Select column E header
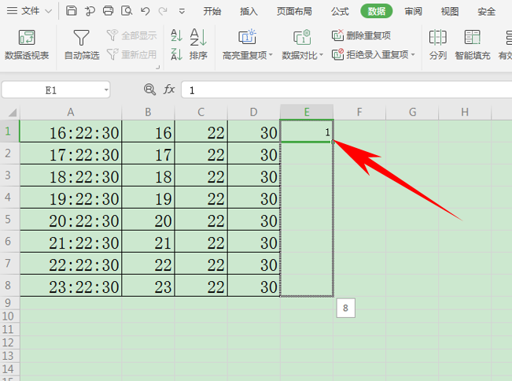The height and width of the screenshot is (381, 512). (307, 112)
